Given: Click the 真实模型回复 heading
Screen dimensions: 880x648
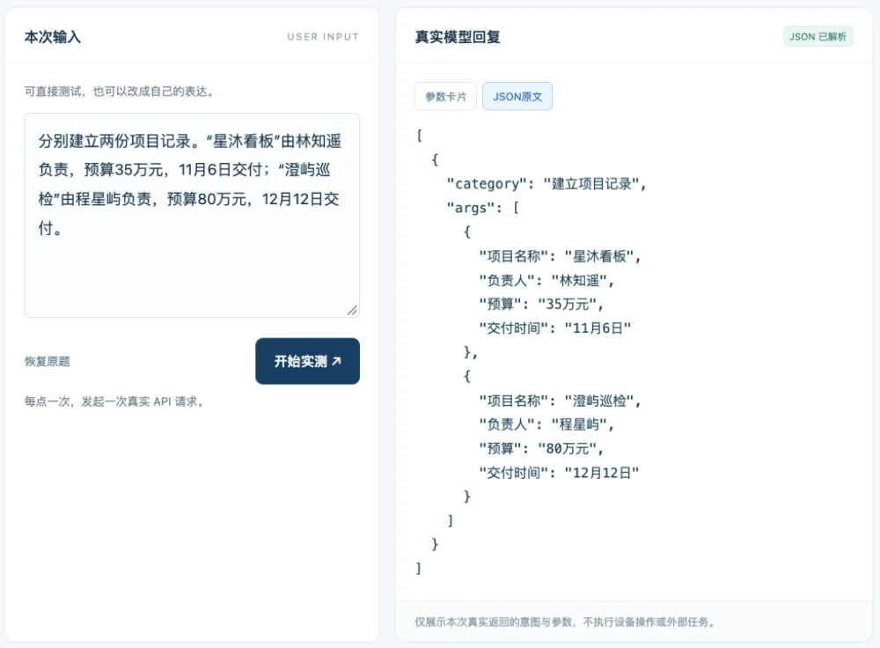Looking at the screenshot, I should [x=458, y=37].
